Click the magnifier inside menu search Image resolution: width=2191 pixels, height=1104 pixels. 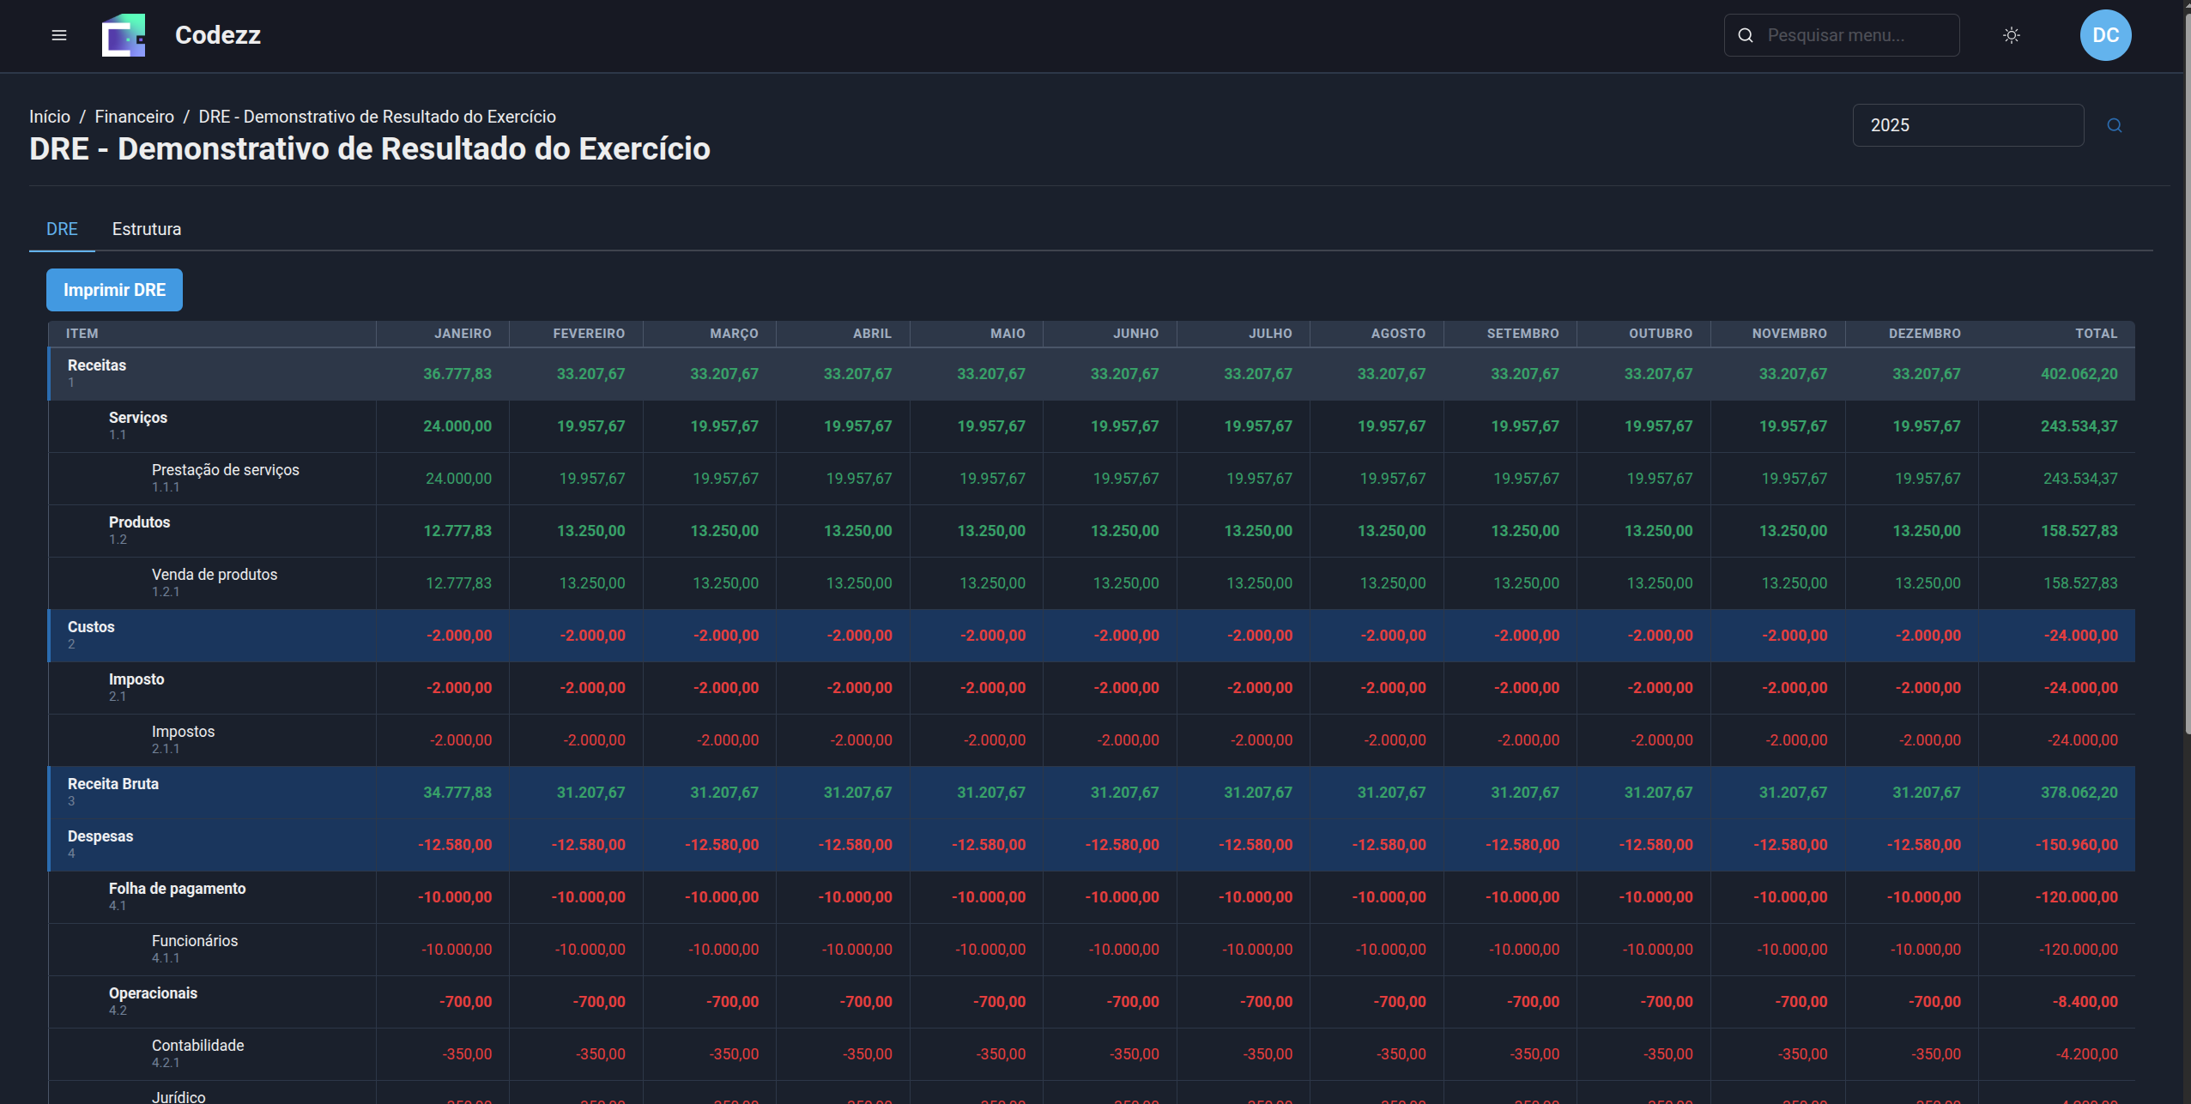pyautogui.click(x=1745, y=35)
